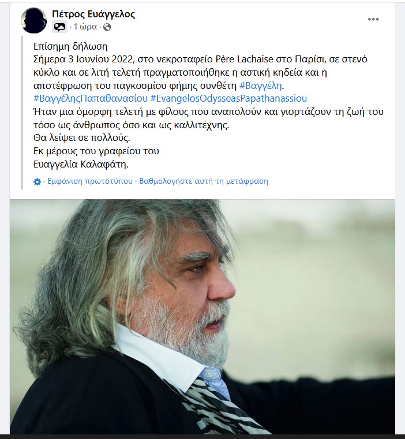Click the signature line Ευαγγελία Καλαφάτη
The image size is (405, 439).
click(81, 164)
